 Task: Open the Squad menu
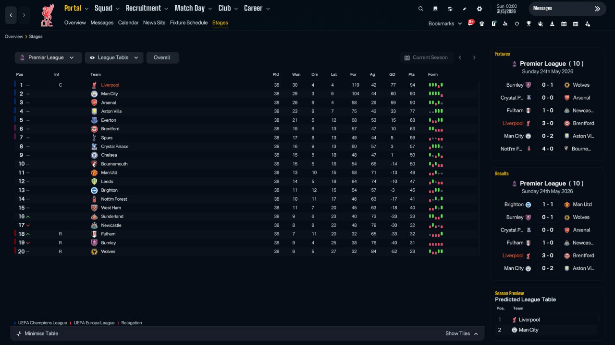click(x=107, y=8)
